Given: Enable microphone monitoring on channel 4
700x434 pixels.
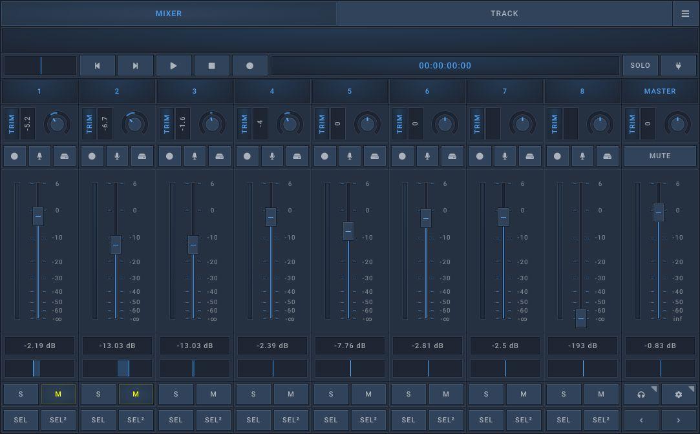Looking at the screenshot, I should (x=272, y=156).
